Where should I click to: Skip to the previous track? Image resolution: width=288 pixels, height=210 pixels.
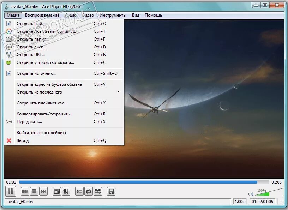click(x=25, y=191)
